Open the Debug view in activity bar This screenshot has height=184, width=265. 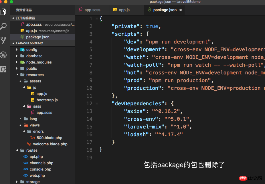[3, 55]
